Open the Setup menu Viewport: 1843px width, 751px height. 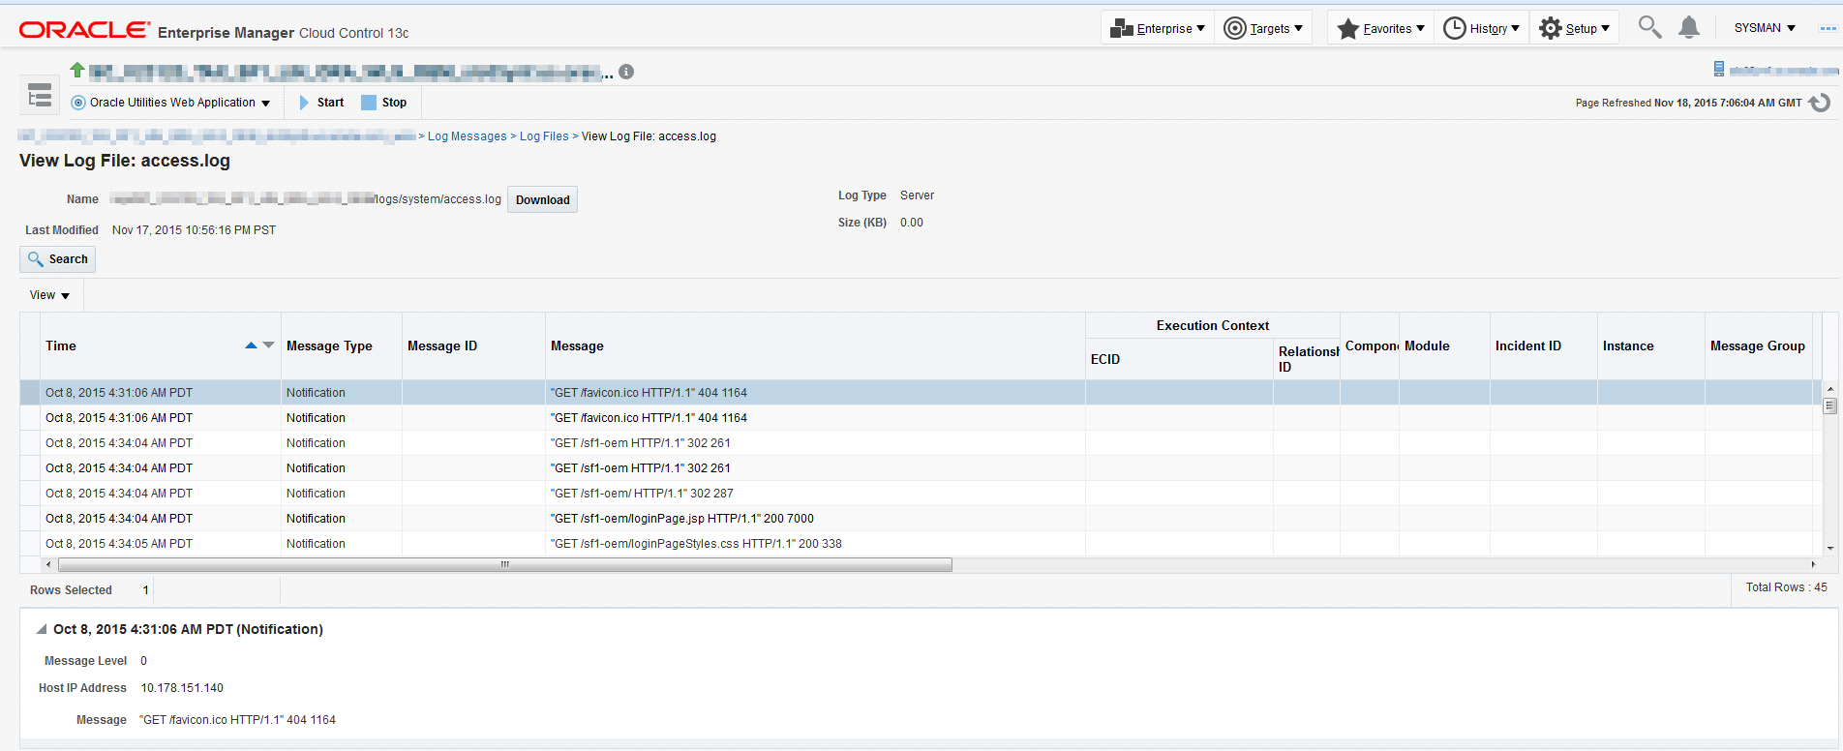1574,28
